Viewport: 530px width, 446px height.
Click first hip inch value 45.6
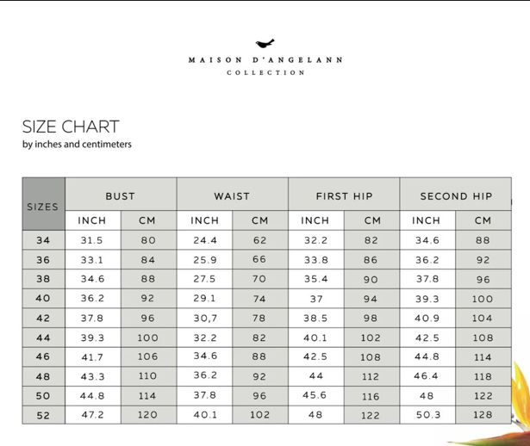tap(315, 395)
